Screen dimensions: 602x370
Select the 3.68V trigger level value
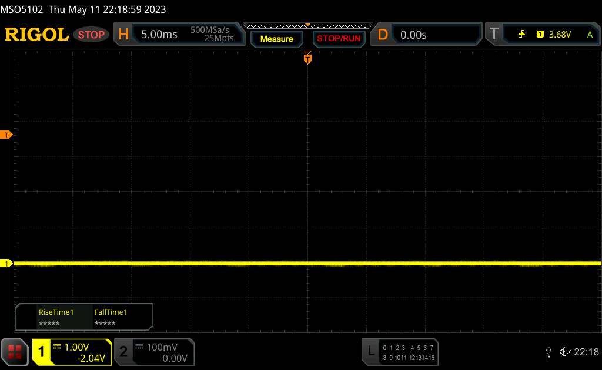(560, 35)
